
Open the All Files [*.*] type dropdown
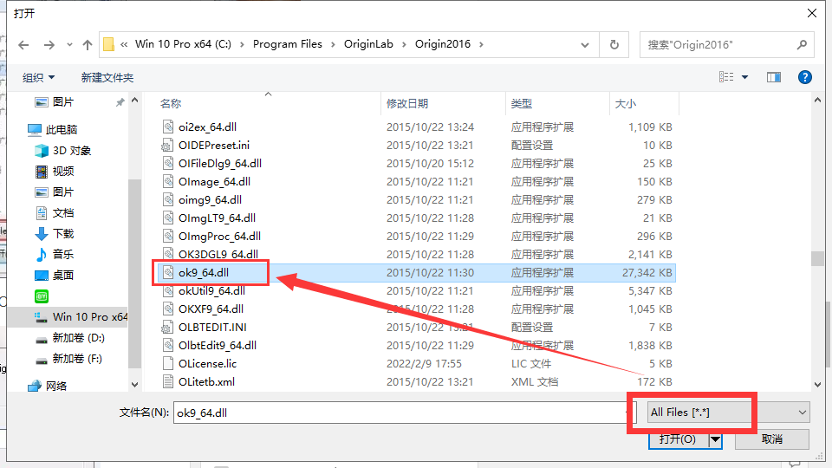[728, 413]
